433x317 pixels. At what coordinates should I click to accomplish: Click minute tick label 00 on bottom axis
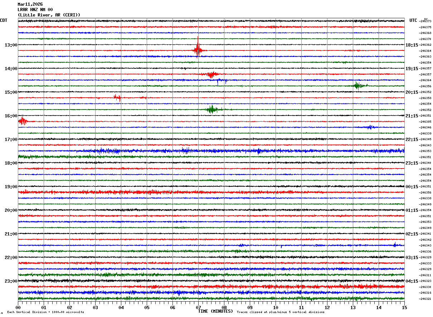coord(18,307)
